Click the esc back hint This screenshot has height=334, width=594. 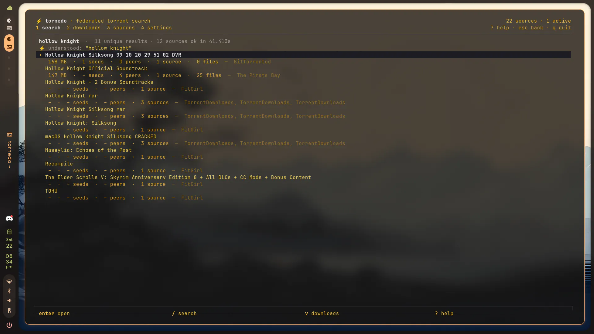tap(531, 28)
